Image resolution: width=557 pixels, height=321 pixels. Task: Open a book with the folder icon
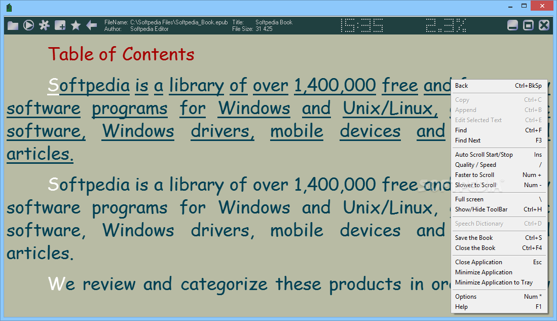coord(13,25)
